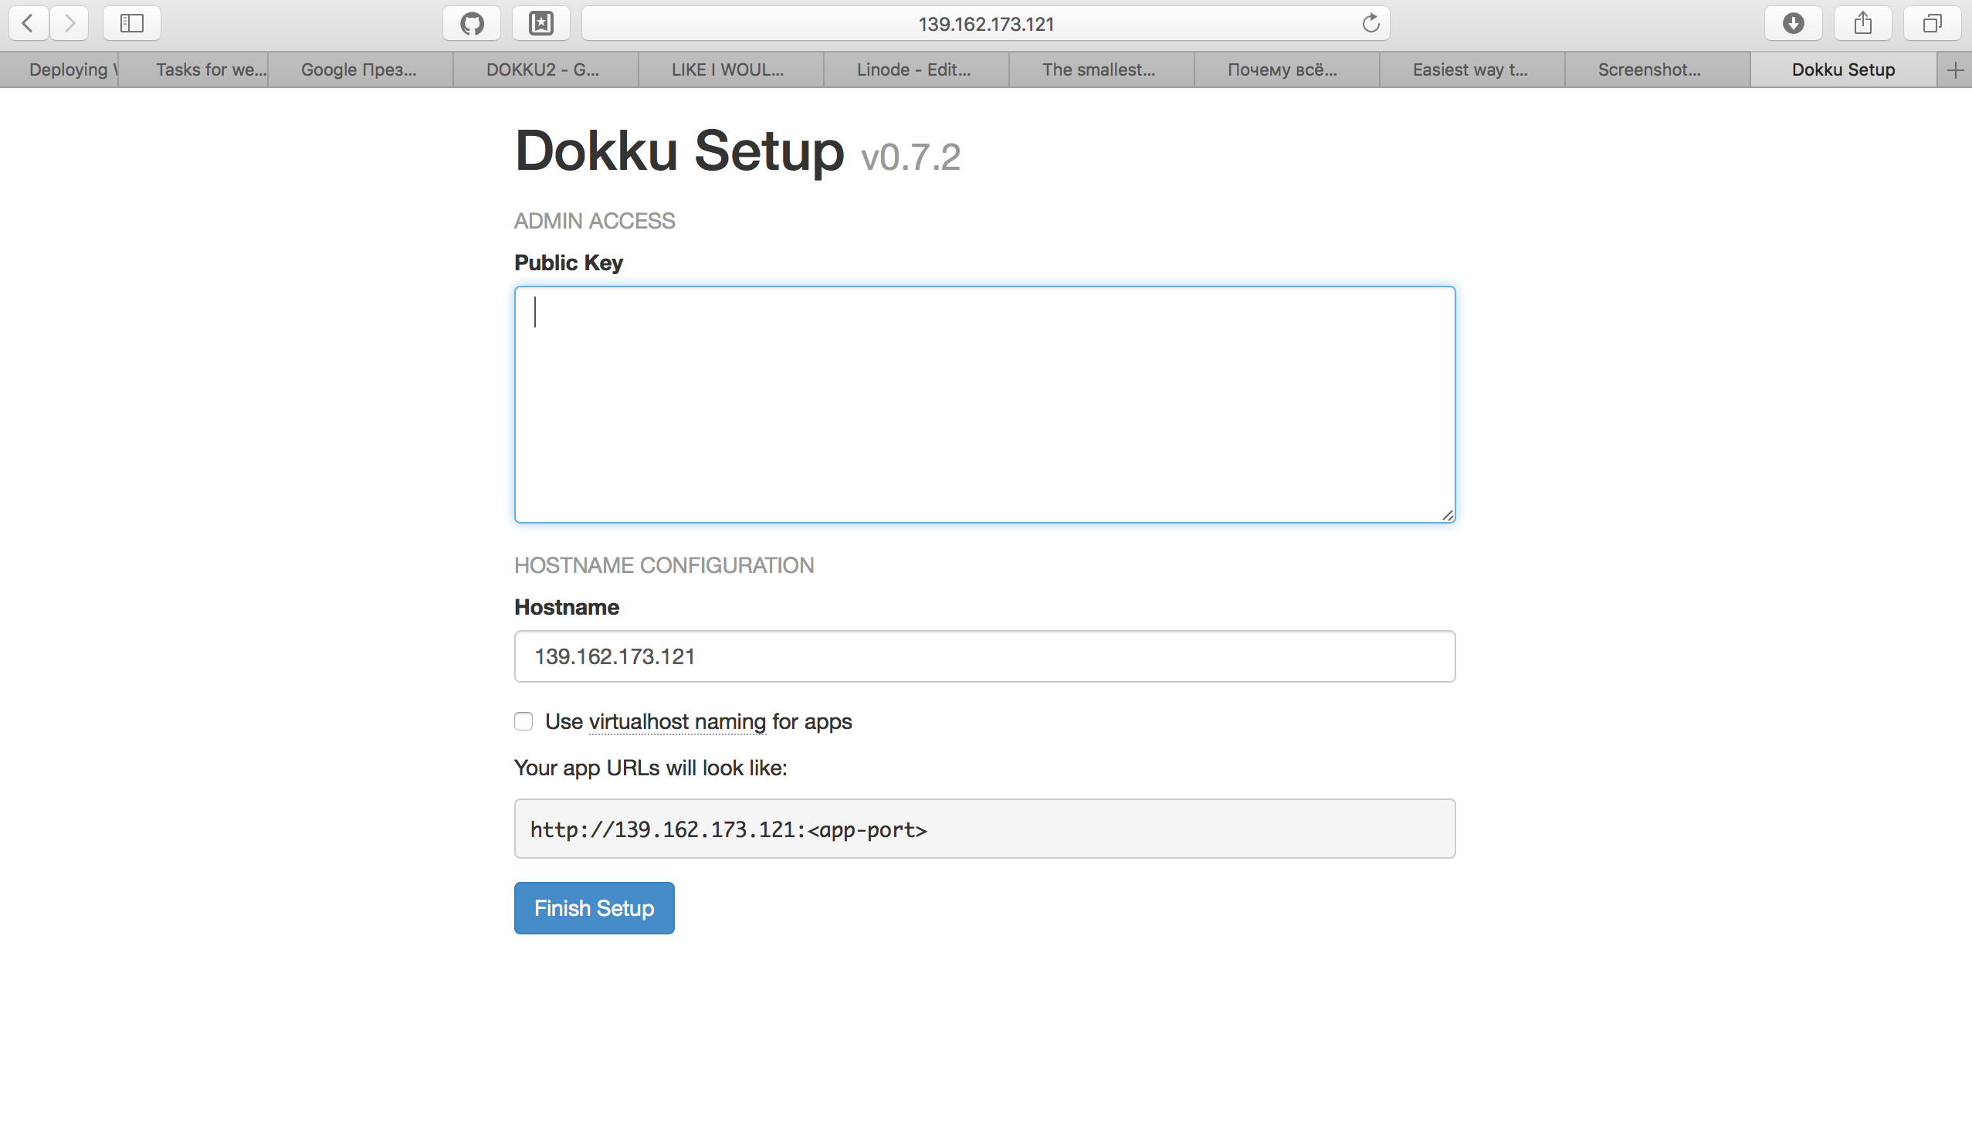The height and width of the screenshot is (1146, 1972).
Task: Go forward to the next page
Action: click(x=69, y=23)
